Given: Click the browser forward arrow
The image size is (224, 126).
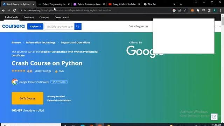Looking at the screenshot, I should (9, 10).
